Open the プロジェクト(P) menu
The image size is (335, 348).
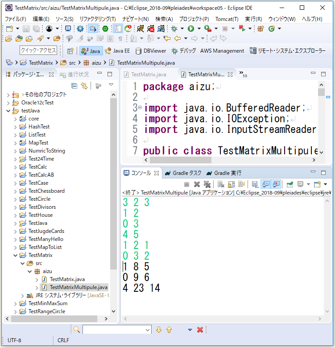click(x=194, y=19)
